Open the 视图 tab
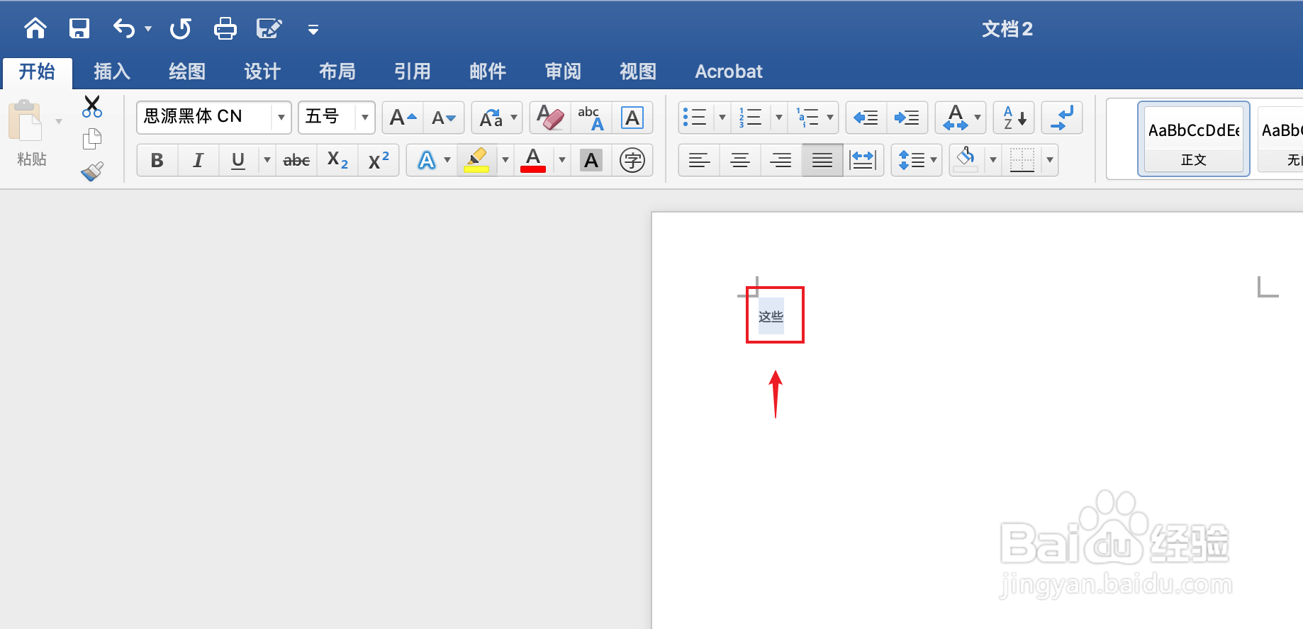The image size is (1303, 629). (x=638, y=72)
